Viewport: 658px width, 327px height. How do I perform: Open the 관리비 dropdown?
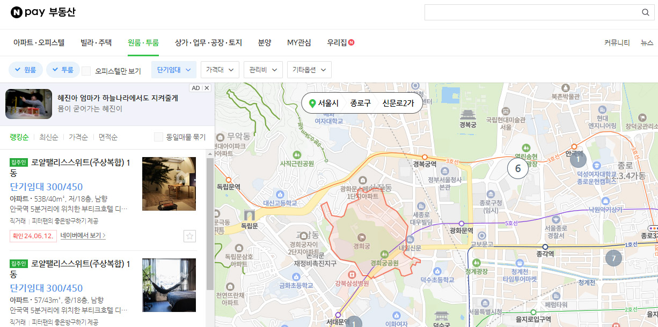263,70
